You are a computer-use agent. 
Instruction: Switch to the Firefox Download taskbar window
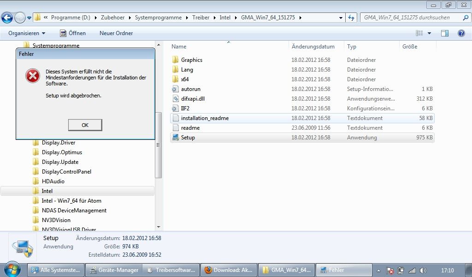click(x=229, y=270)
